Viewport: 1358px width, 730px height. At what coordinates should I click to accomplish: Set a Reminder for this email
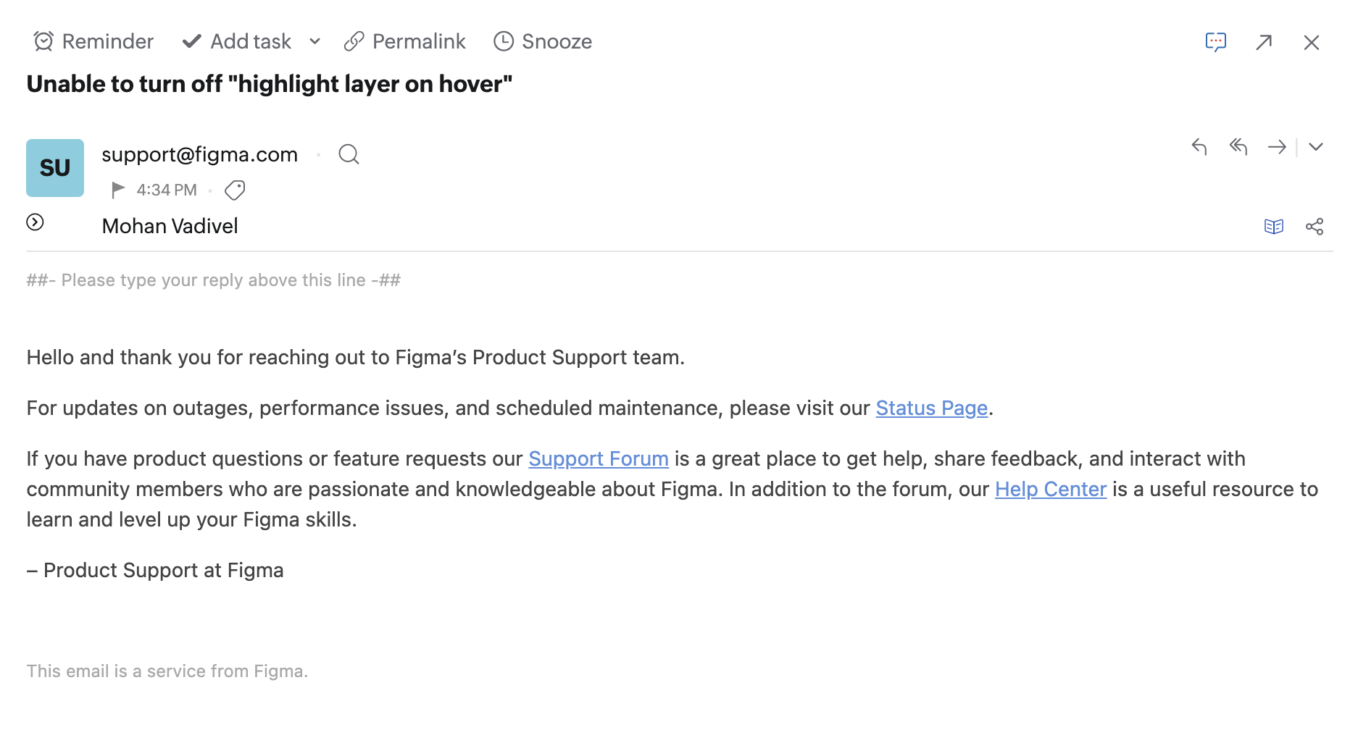pyautogui.click(x=93, y=41)
